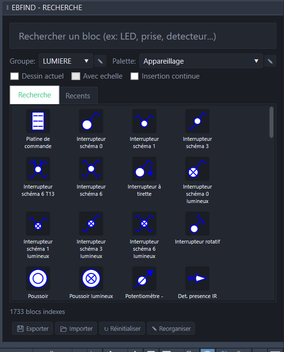Pick the Interrupteur schéma 0 symbol
Viewport: 284px width, 352px height.
tap(91, 121)
